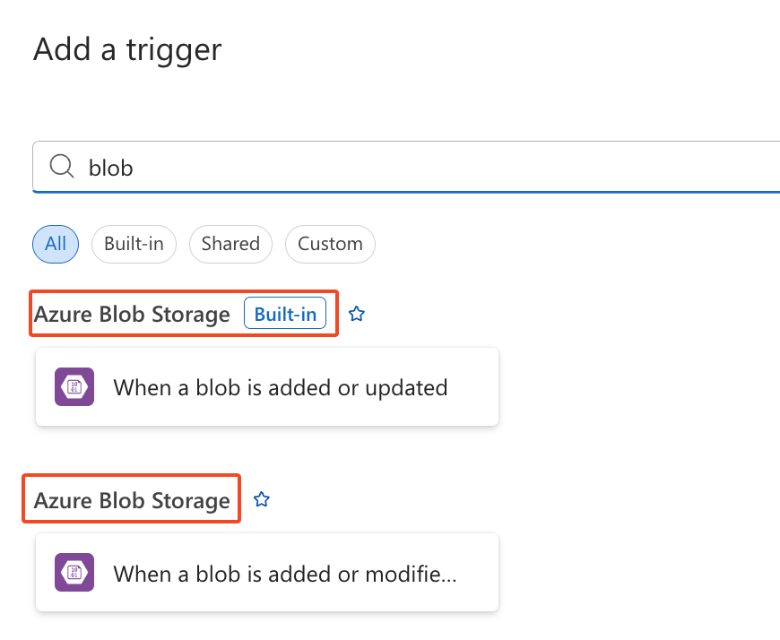This screenshot has height=640, width=780.
Task: Filter triggers by Shared
Action: point(230,244)
